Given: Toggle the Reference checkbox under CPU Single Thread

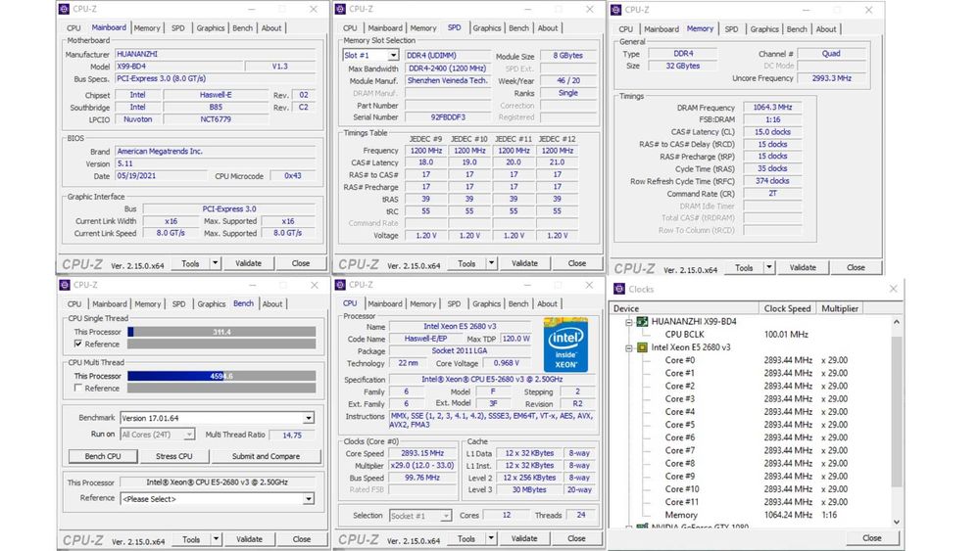Looking at the screenshot, I should (x=78, y=344).
